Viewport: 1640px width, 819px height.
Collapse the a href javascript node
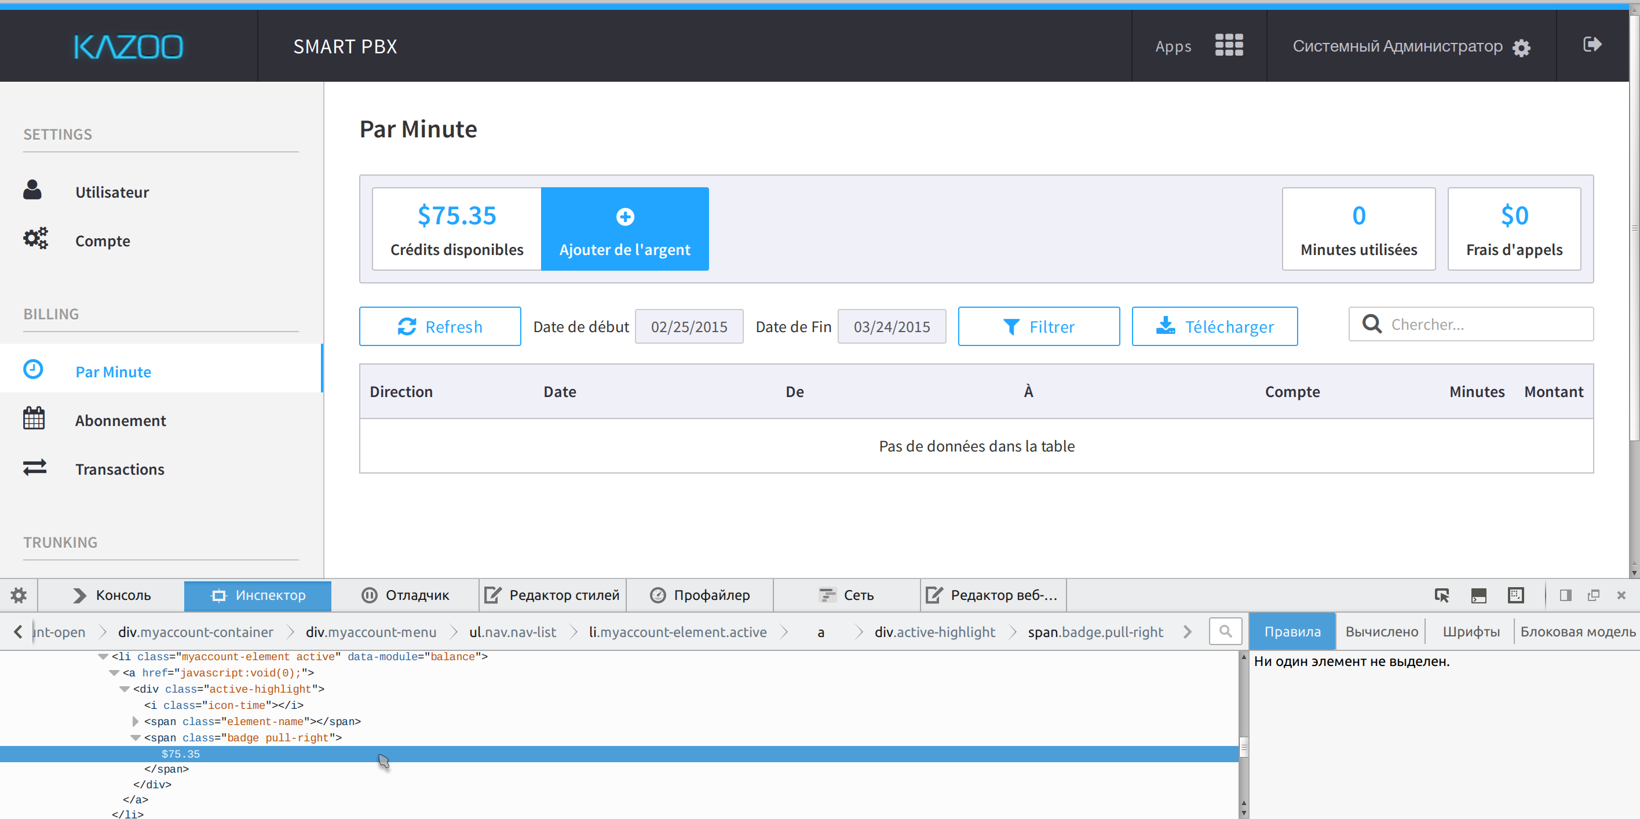pos(114,673)
